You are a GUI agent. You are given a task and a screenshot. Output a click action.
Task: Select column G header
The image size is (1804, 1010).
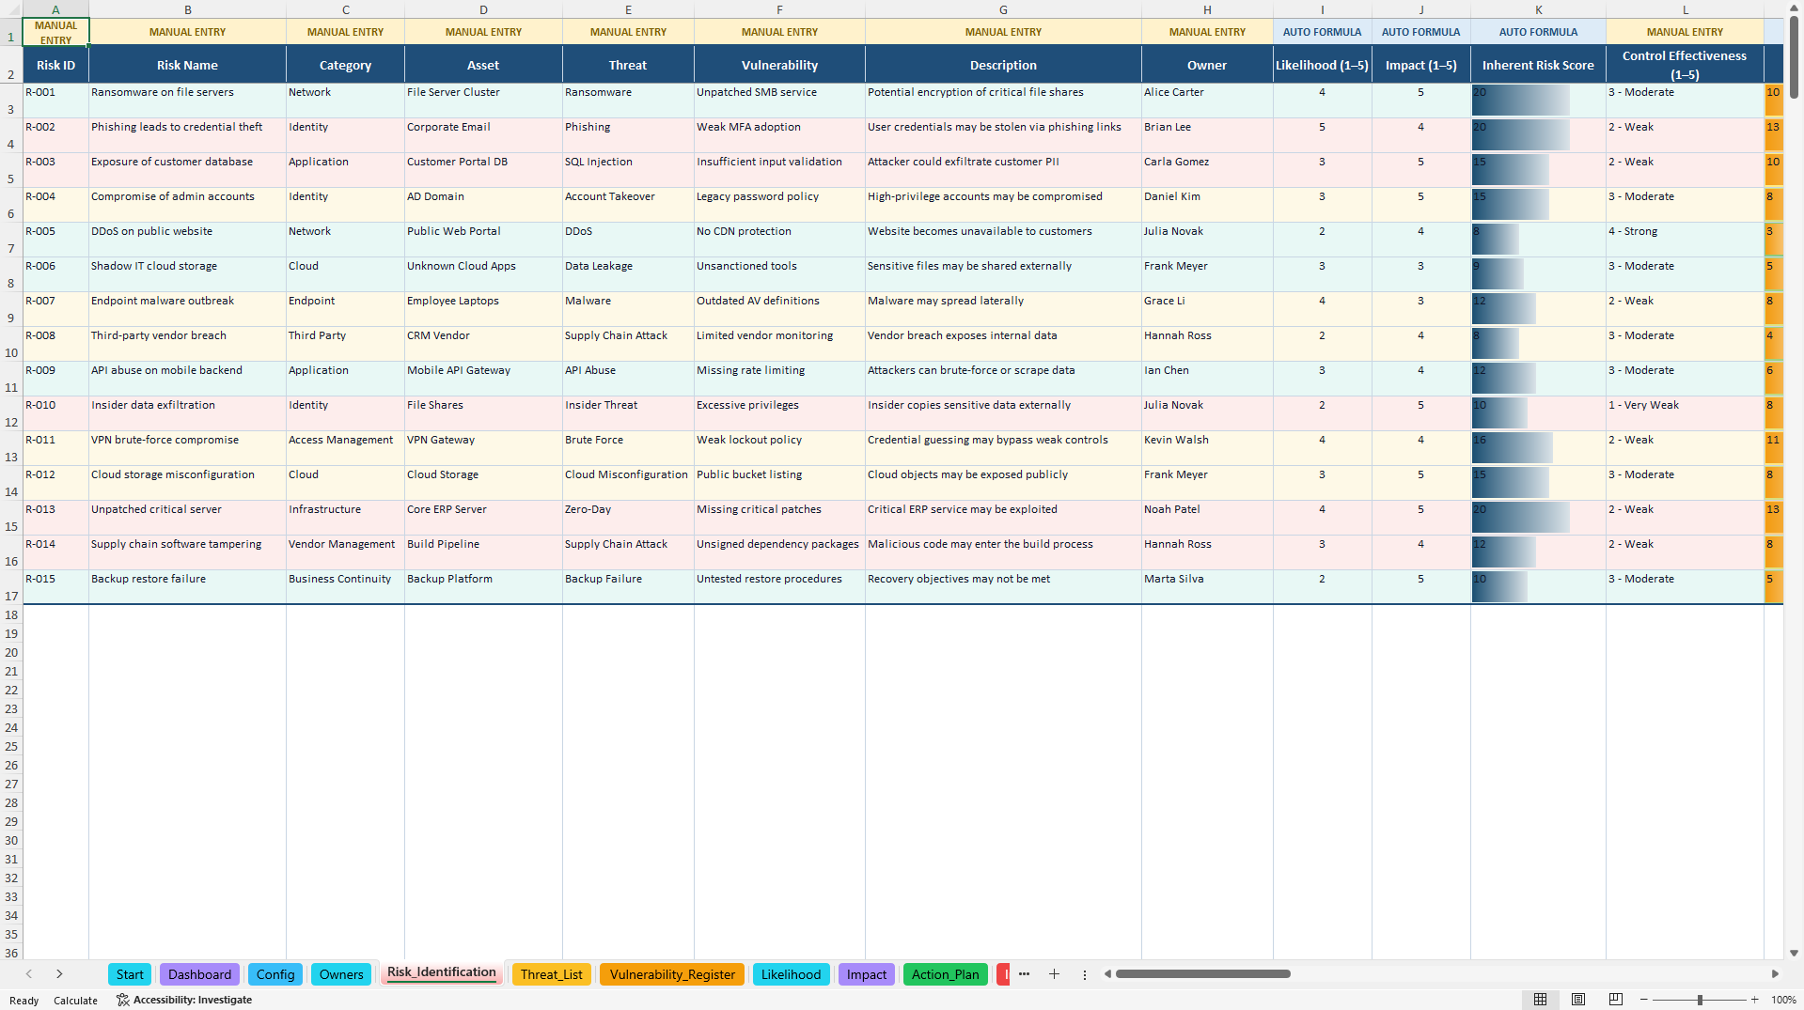1003,9
